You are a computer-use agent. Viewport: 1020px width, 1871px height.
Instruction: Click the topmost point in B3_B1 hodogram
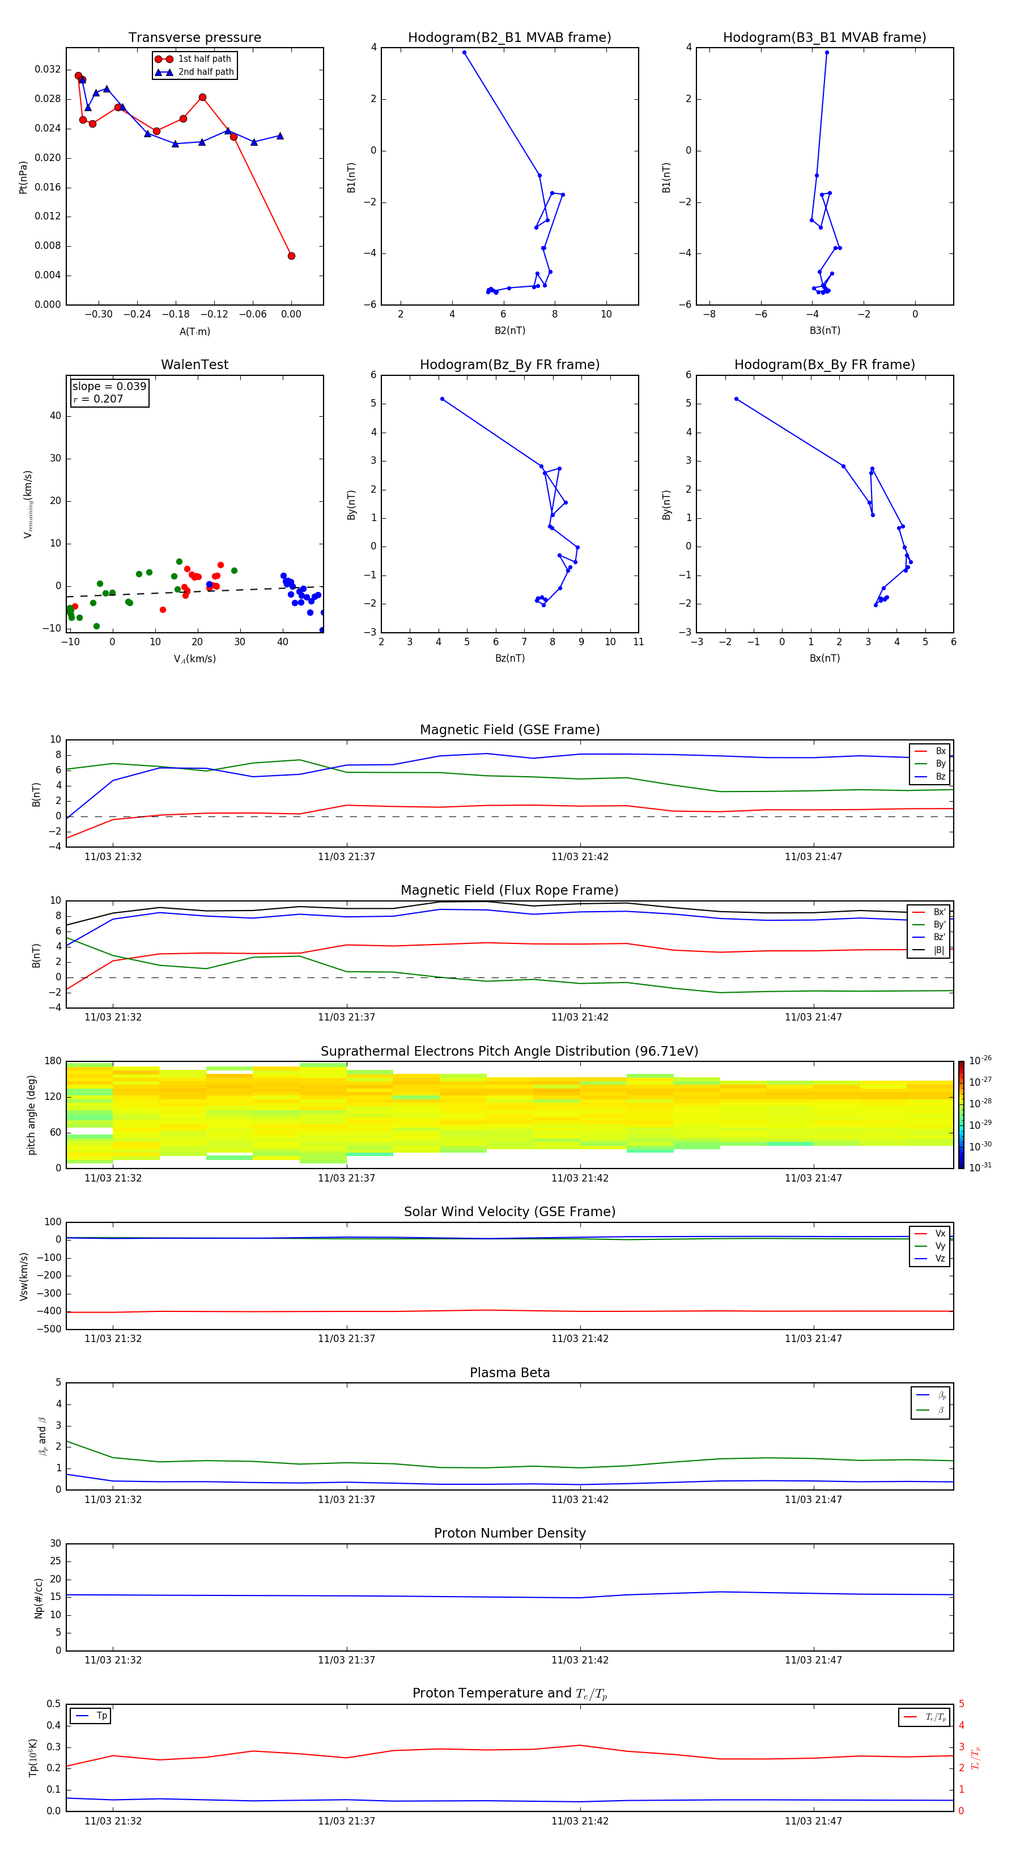pyautogui.click(x=826, y=52)
